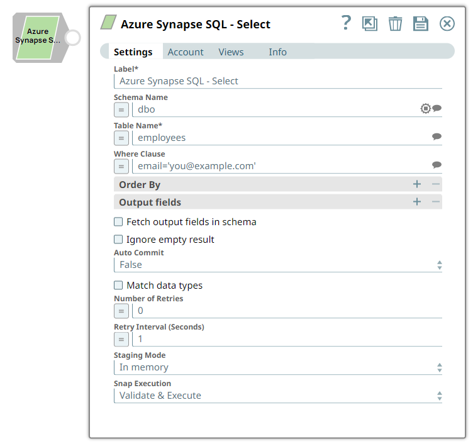473x444 pixels.
Task: Click Where Clause suggestion bubble icon
Action: click(437, 165)
